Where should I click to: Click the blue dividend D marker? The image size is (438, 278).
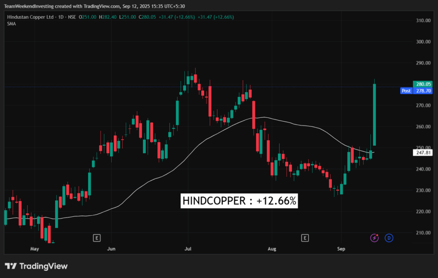coord(389,238)
